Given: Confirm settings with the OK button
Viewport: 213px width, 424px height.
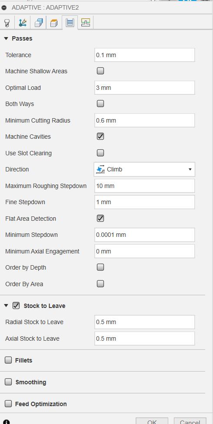Looking at the screenshot, I should point(152,421).
